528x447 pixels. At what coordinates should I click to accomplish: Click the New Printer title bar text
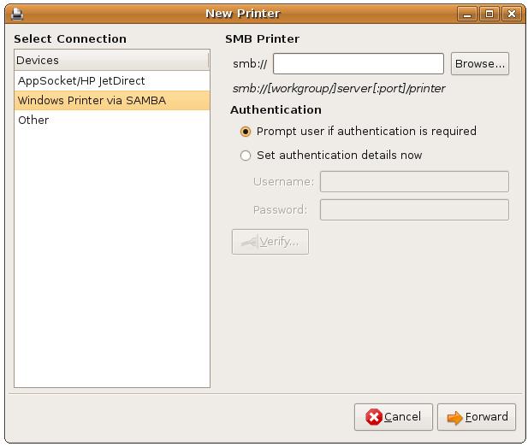click(242, 14)
